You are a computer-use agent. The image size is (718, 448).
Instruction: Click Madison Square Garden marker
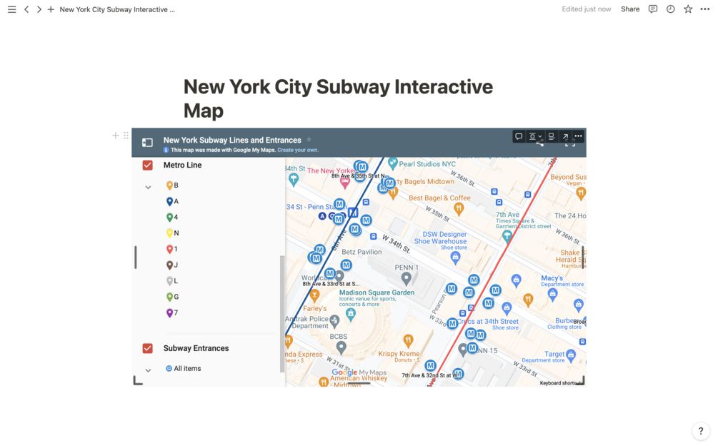[351, 314]
